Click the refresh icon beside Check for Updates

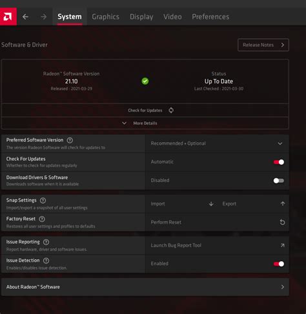(x=171, y=110)
